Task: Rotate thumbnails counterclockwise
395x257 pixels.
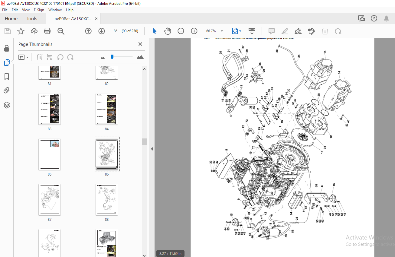Action: point(60,57)
